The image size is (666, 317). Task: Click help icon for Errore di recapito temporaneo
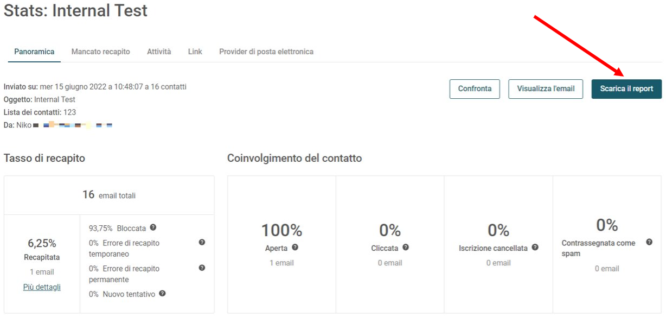pyautogui.click(x=202, y=242)
